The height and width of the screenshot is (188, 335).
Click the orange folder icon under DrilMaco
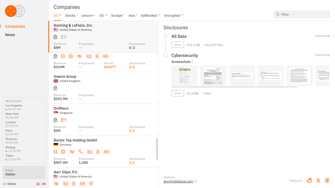click(64, 120)
